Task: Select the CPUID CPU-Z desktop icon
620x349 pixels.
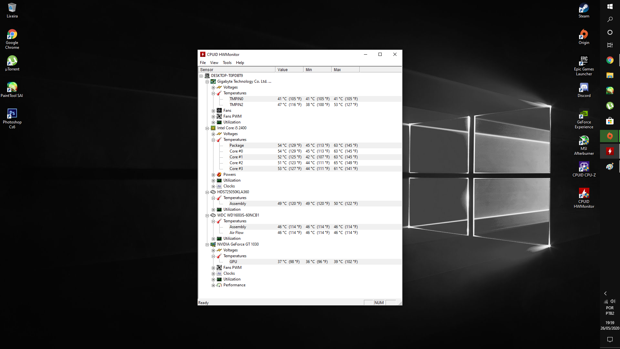Action: click(584, 169)
